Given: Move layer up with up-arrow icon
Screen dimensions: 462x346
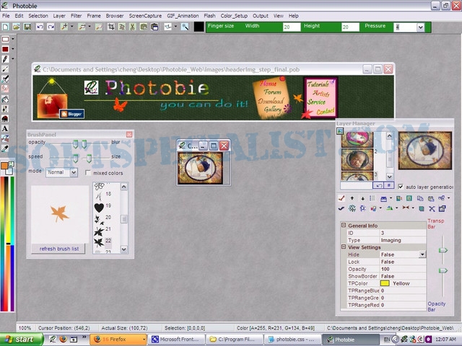Looking at the screenshot, I should tap(352, 198).
